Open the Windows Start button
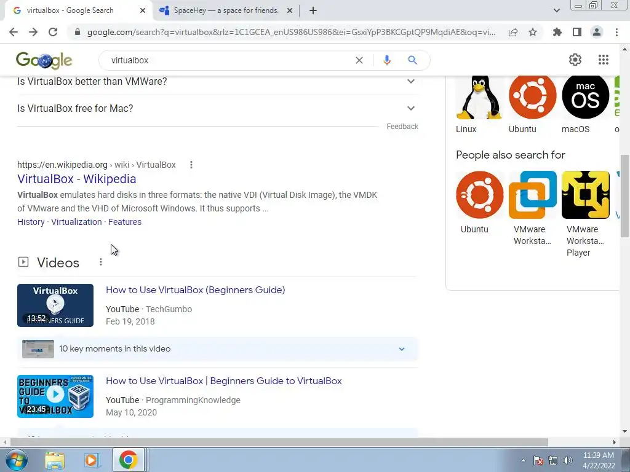This screenshot has width=630, height=472. (x=15, y=460)
